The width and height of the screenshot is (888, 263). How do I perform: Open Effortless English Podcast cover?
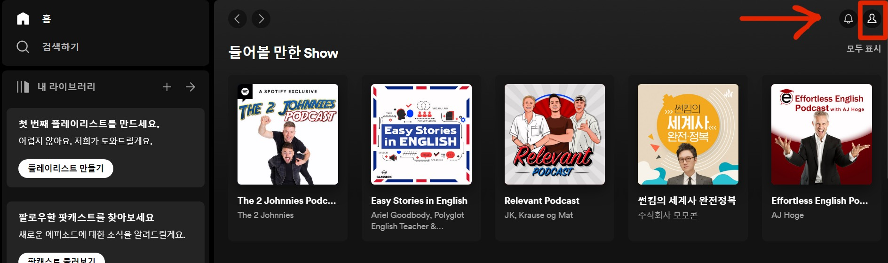pyautogui.click(x=822, y=134)
